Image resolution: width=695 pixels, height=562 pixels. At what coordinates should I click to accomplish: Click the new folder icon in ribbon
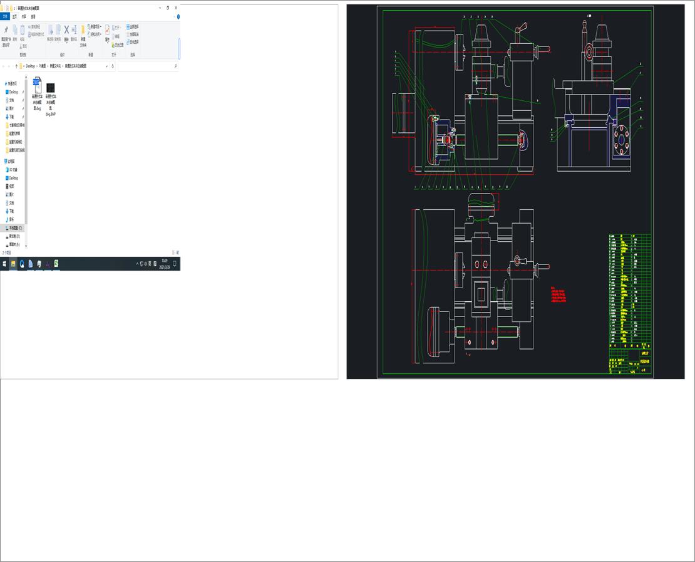[x=83, y=30]
